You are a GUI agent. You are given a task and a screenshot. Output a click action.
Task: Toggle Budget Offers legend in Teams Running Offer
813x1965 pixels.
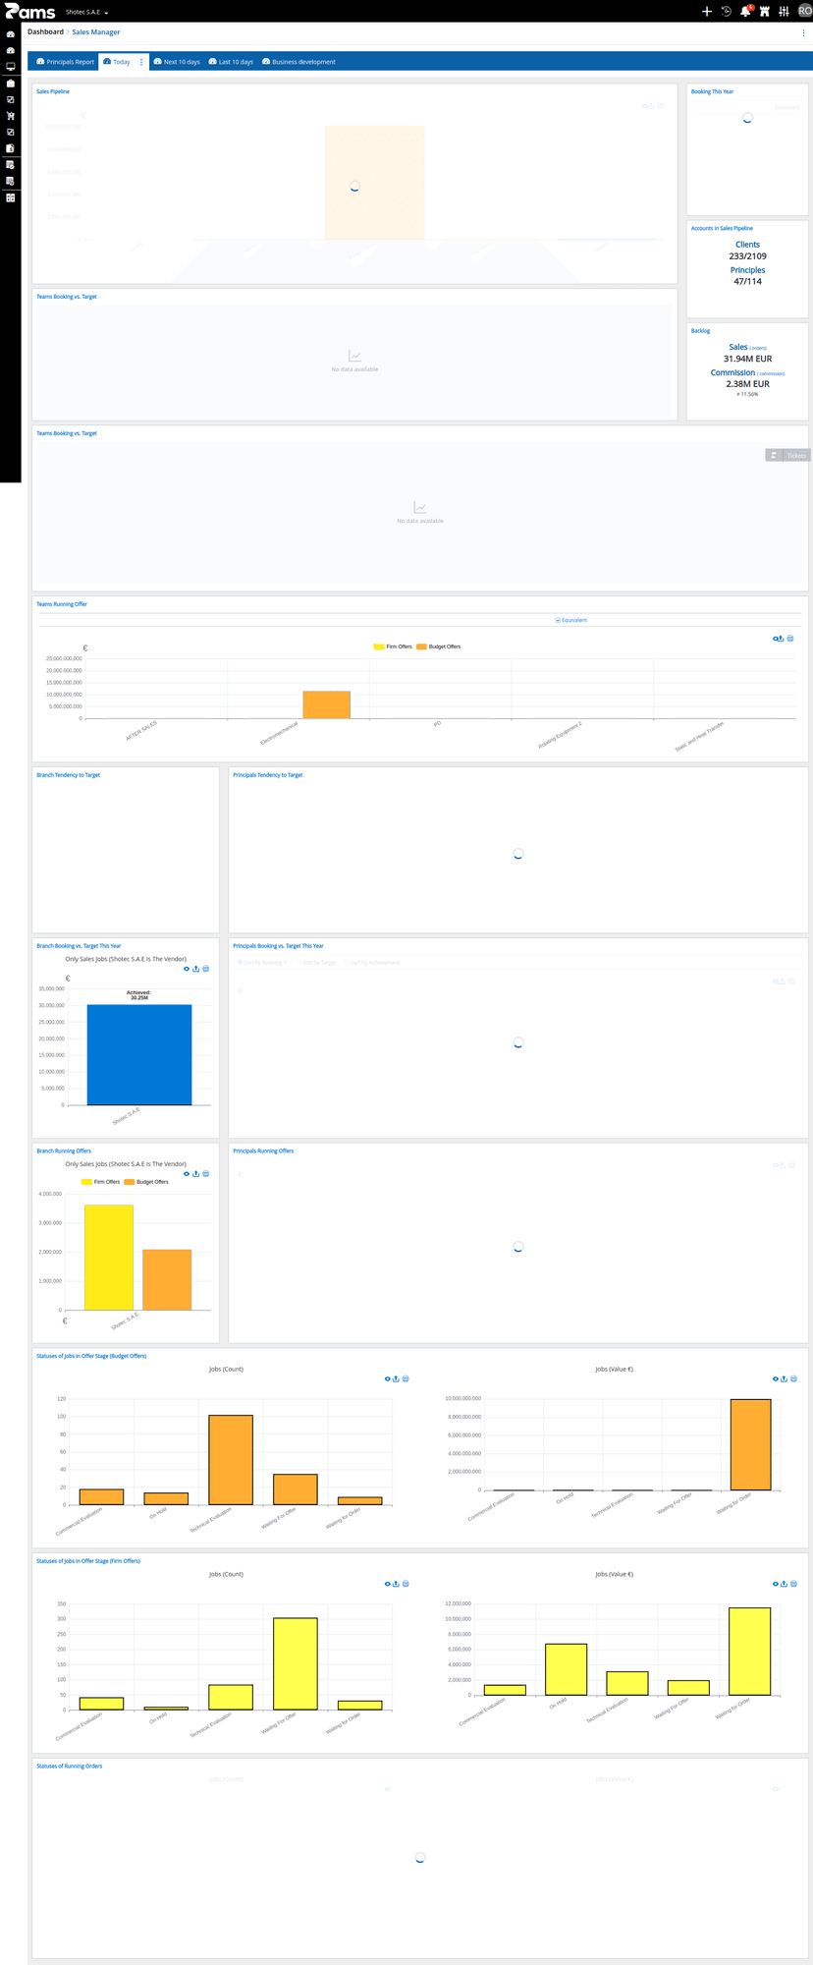click(x=439, y=646)
